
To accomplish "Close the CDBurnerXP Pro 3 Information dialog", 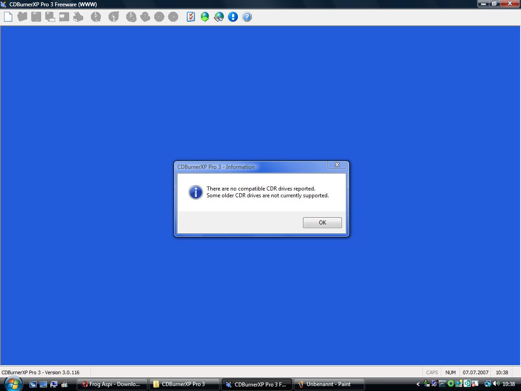I will pos(337,165).
